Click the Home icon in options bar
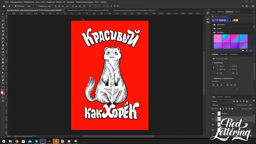 pos(4,6)
